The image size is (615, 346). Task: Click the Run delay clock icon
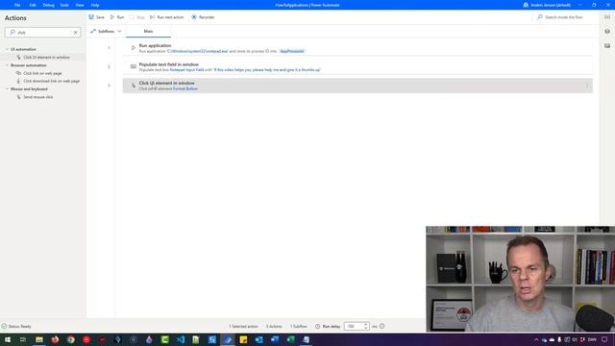pos(318,327)
